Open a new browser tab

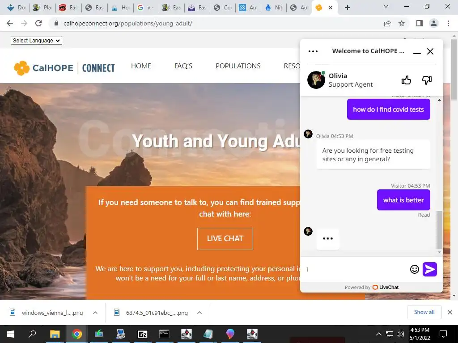coord(347,8)
